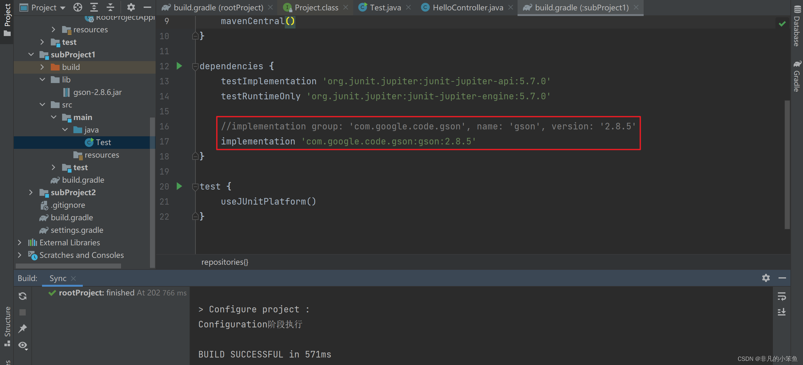Click the Gradle sync reload icon
The image size is (803, 365).
coord(23,296)
